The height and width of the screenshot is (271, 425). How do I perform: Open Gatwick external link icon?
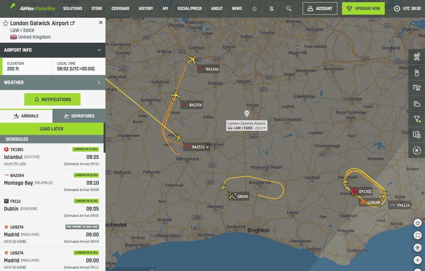72,23
